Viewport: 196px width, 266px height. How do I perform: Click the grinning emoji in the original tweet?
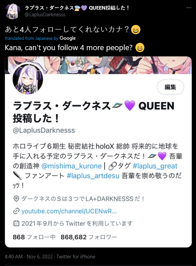(136, 30)
